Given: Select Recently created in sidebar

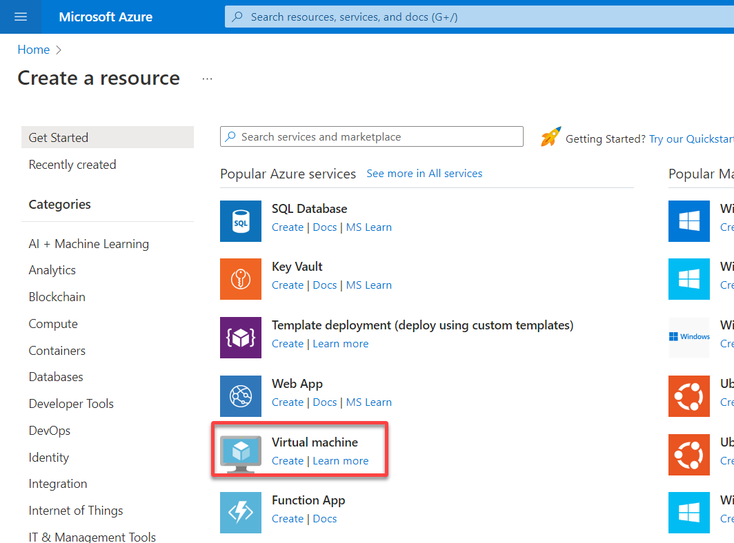Looking at the screenshot, I should (x=72, y=165).
